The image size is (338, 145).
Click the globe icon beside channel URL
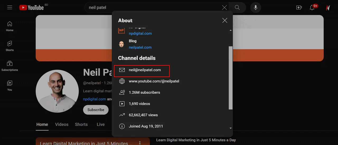[x=122, y=81]
